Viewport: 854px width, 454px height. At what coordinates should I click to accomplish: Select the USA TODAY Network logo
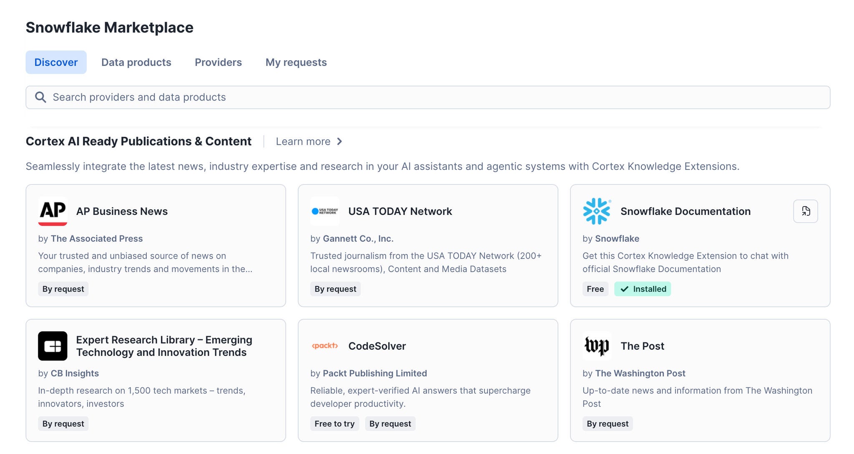[325, 211]
